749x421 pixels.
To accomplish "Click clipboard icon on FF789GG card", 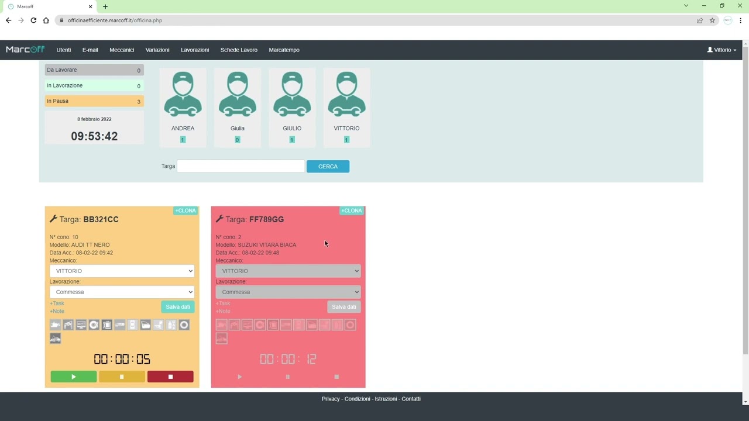I will point(273,325).
